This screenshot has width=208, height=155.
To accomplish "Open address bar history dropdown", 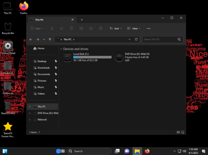I will (129, 39).
